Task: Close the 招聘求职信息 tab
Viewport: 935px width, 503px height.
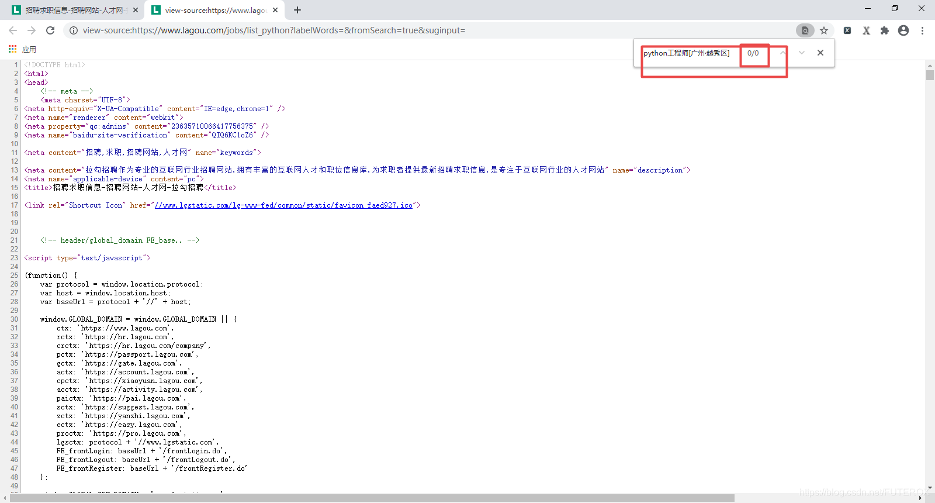Action: pyautogui.click(x=136, y=10)
